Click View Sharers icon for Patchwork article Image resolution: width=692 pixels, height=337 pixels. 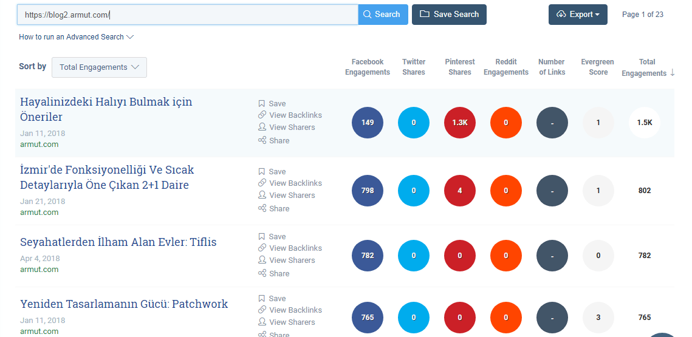click(x=262, y=322)
